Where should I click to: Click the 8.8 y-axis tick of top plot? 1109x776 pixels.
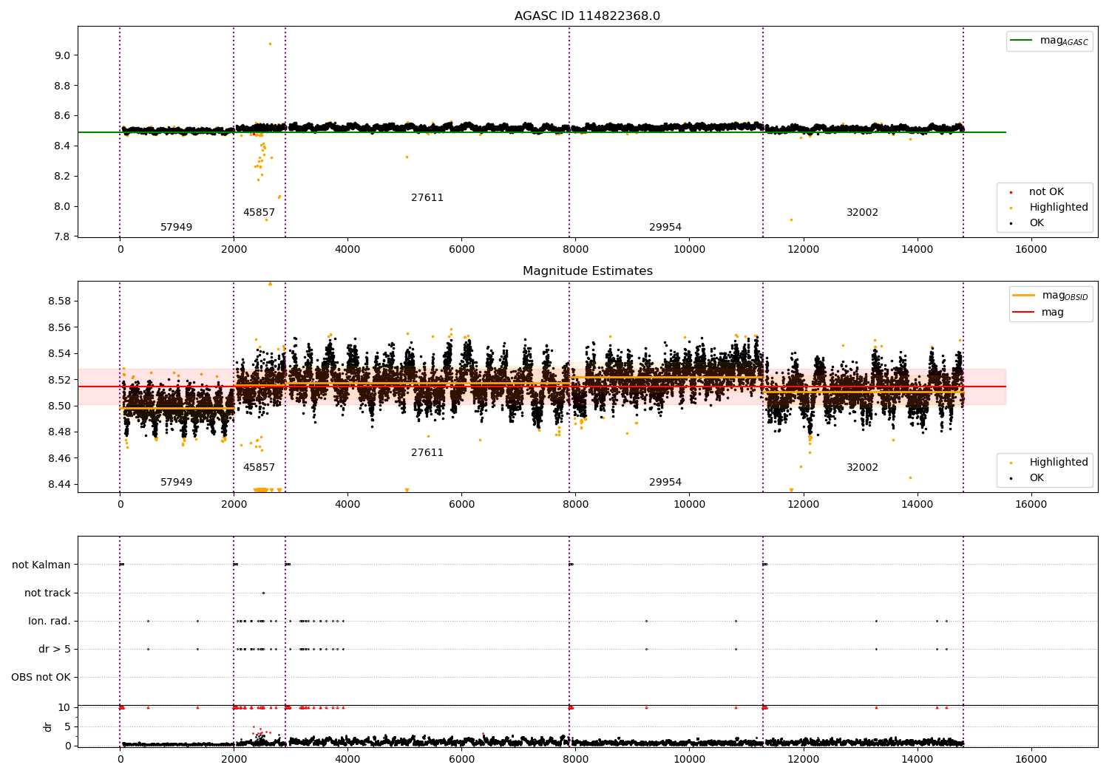point(62,86)
